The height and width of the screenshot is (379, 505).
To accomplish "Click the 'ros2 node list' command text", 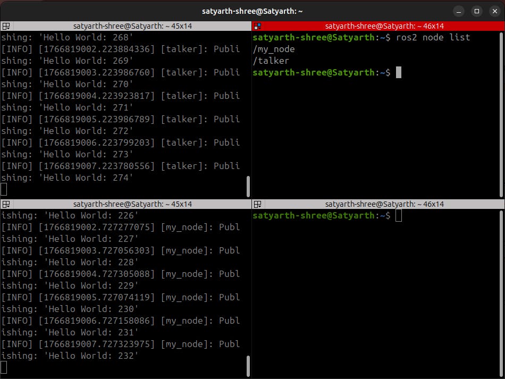I will tap(433, 37).
